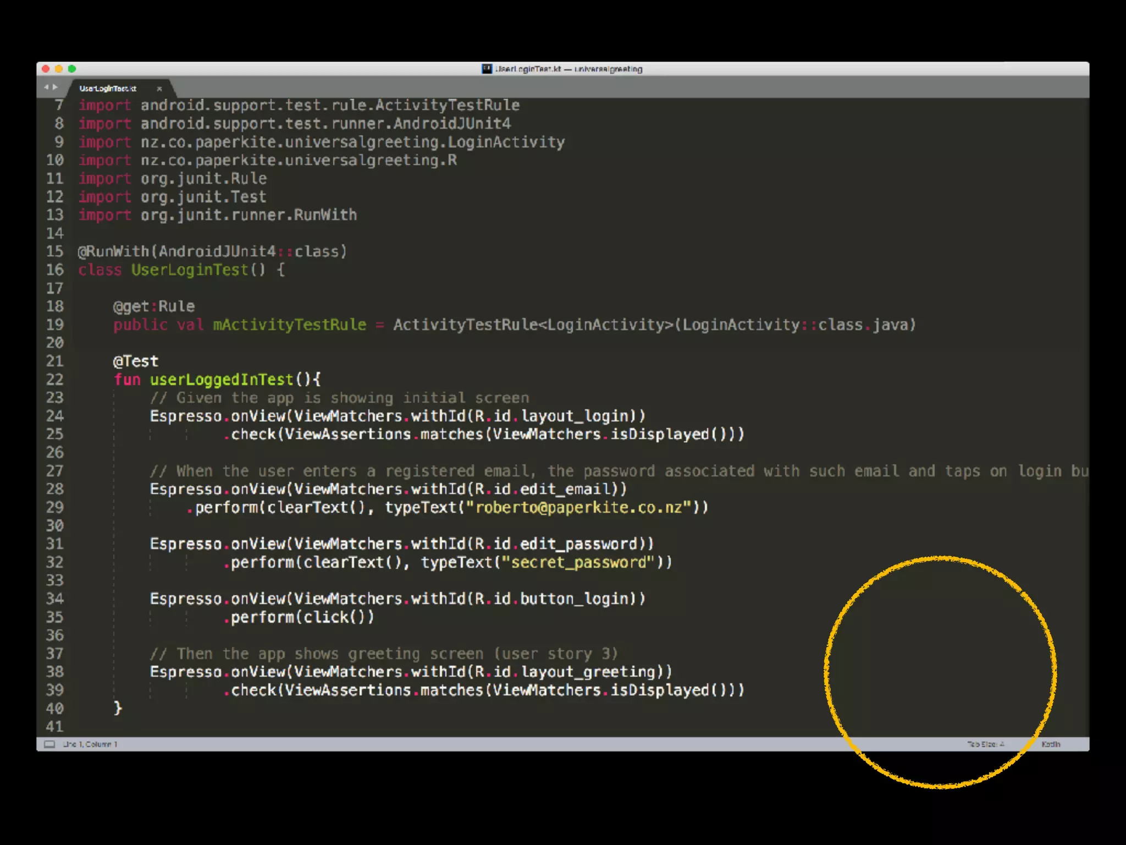The height and width of the screenshot is (845, 1126).
Task: Click the yellow minimize window button
Action: (x=59, y=69)
